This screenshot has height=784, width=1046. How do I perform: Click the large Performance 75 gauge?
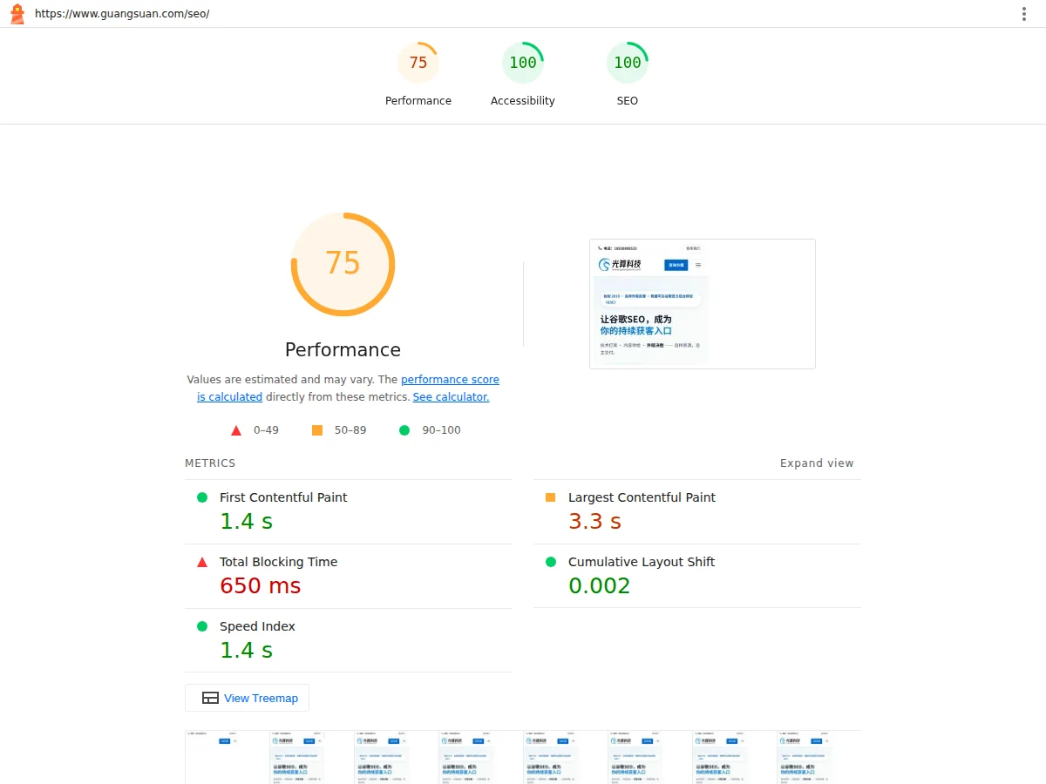tap(343, 264)
